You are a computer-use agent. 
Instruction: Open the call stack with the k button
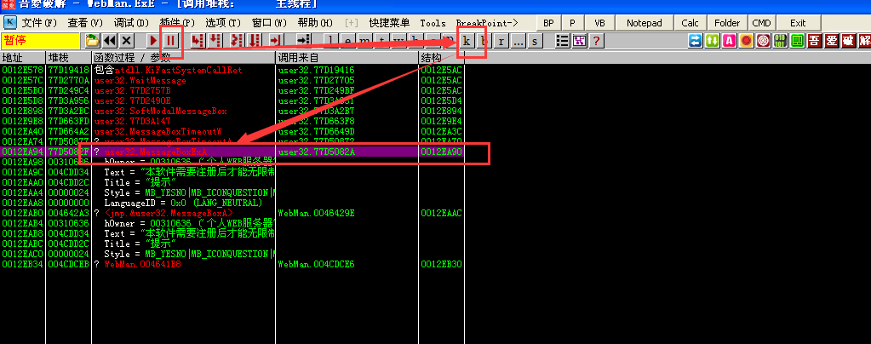(x=467, y=41)
